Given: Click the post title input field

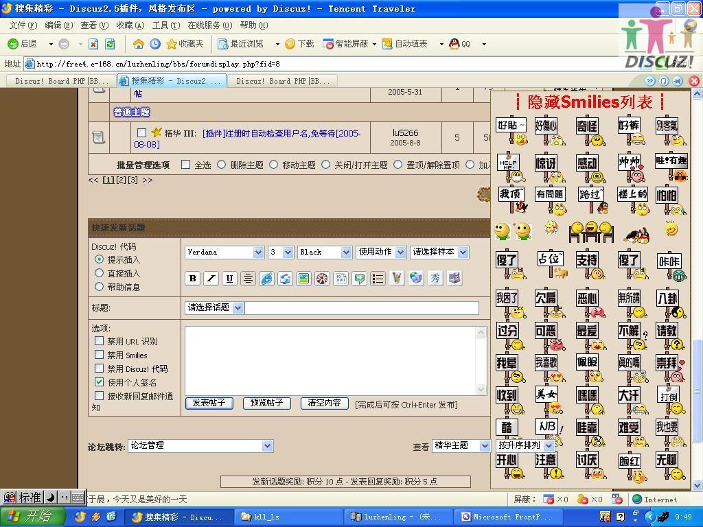Looking at the screenshot, I should [362, 308].
